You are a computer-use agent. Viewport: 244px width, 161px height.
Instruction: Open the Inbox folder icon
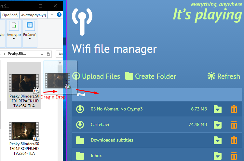[80, 156]
